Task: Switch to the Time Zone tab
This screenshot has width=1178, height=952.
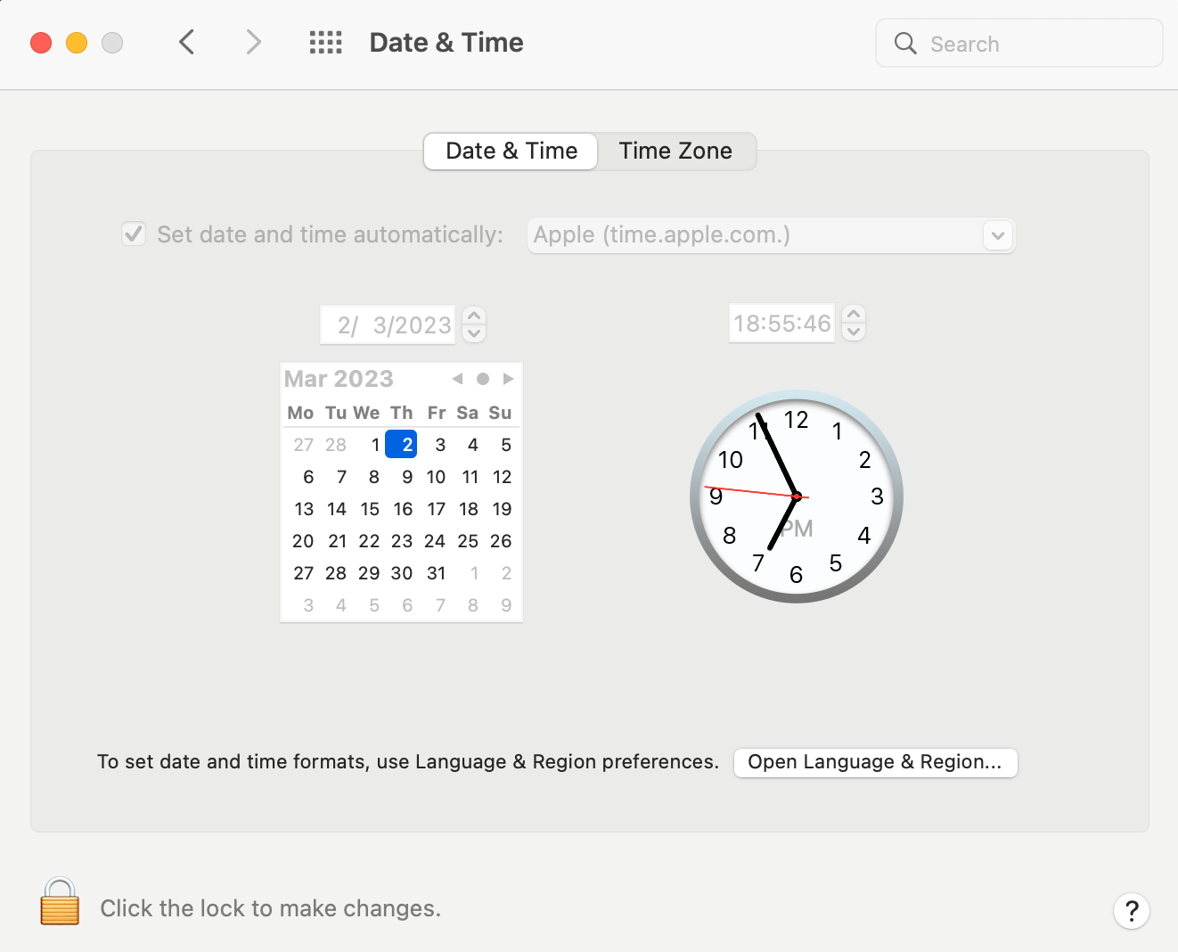Action: (675, 151)
